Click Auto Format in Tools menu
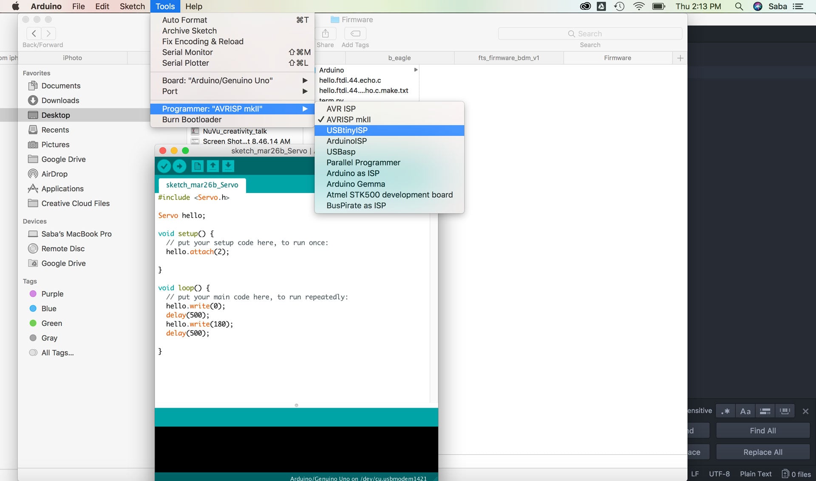816x481 pixels. [232, 20]
